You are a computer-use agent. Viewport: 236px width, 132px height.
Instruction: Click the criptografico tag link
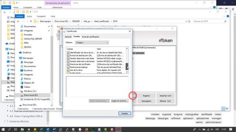(192, 114)
